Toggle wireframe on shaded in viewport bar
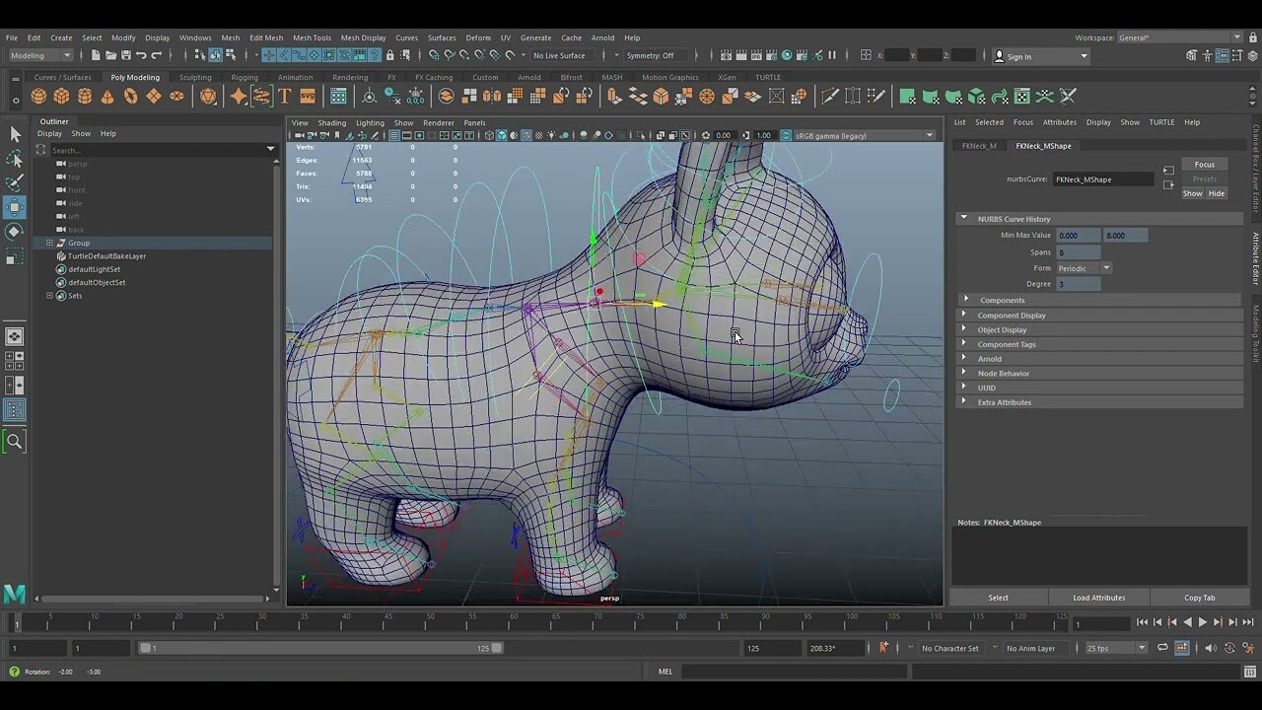Image resolution: width=1262 pixels, height=710 pixels. pyautogui.click(x=526, y=135)
